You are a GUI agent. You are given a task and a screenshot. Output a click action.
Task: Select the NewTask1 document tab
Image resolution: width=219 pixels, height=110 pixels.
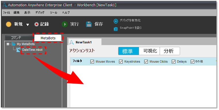click(x=85, y=42)
